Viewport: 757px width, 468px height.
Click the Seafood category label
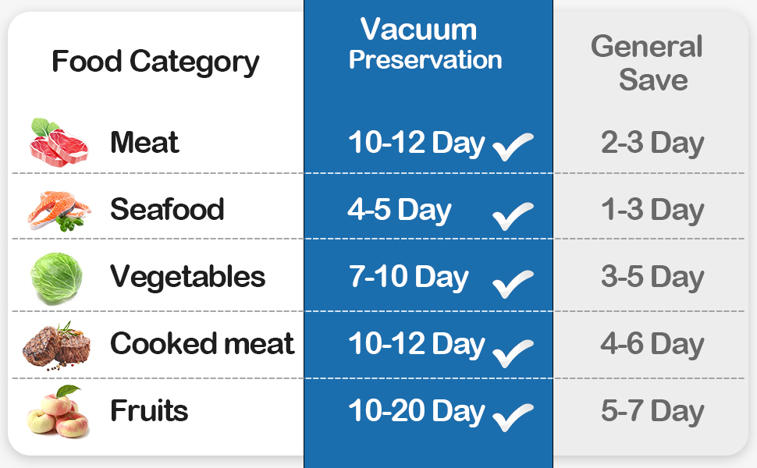pyautogui.click(x=167, y=210)
